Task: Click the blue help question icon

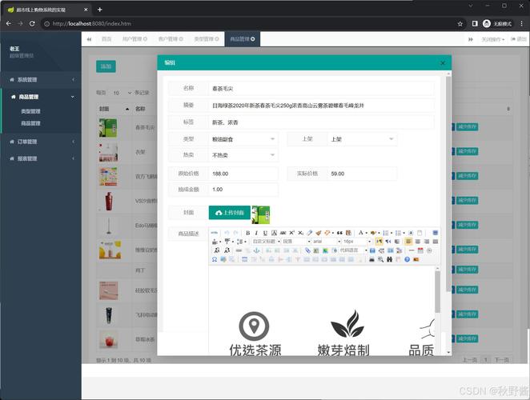Action: 407,259
